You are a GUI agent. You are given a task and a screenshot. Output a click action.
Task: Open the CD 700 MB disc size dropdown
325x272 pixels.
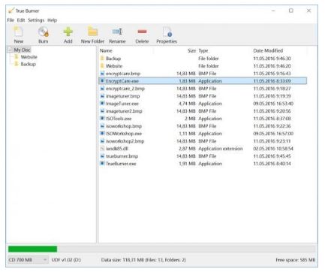pyautogui.click(x=28, y=260)
